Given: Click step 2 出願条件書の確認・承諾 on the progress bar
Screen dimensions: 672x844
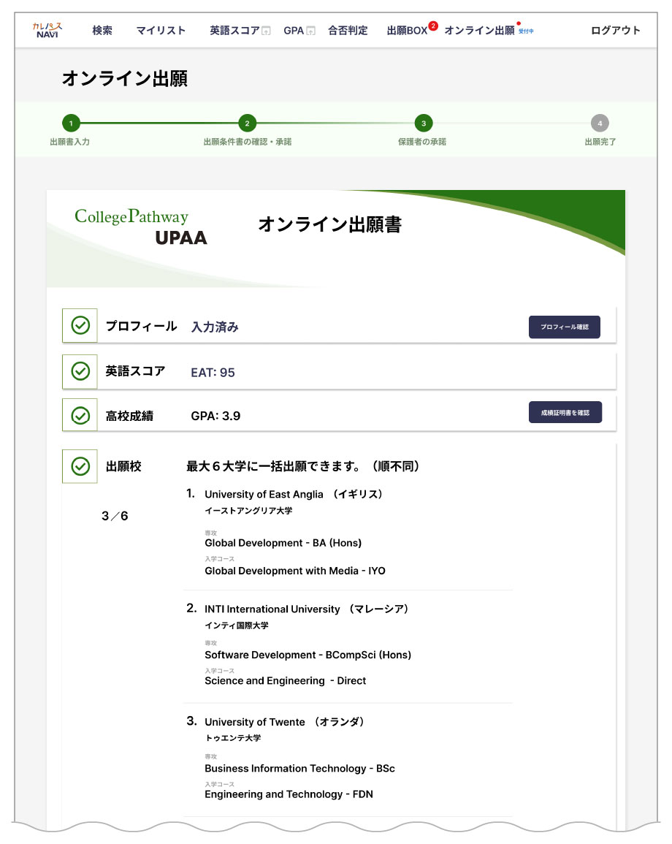Looking at the screenshot, I should [248, 123].
